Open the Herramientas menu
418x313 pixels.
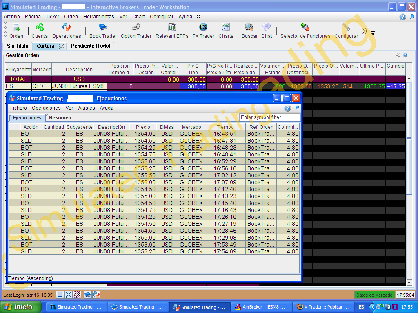click(x=98, y=17)
